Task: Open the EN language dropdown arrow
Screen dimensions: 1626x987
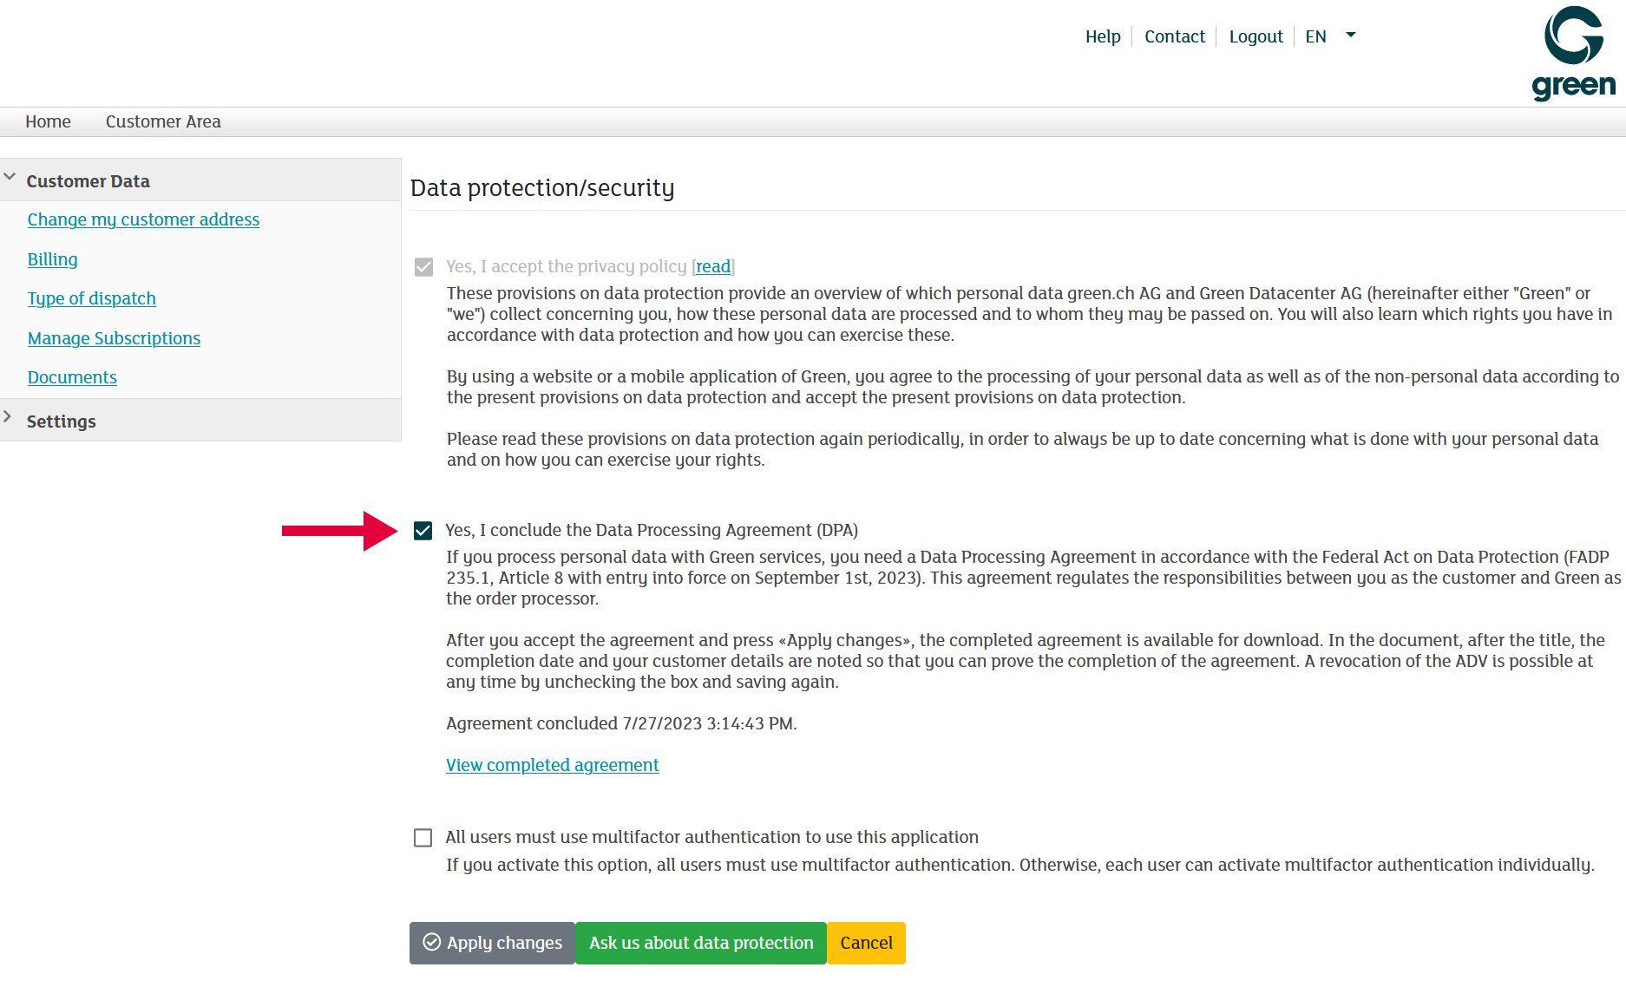Action: [1350, 36]
